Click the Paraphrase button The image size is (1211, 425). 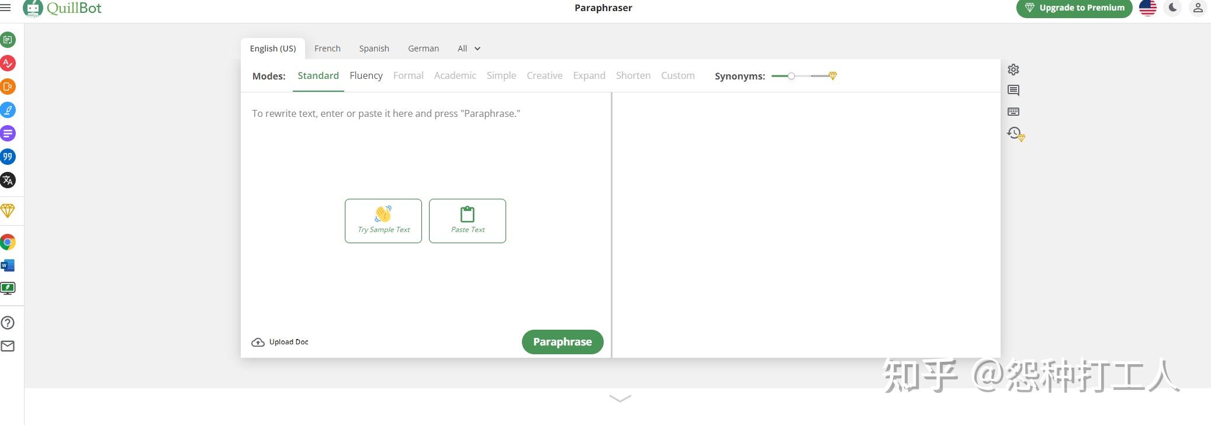pyautogui.click(x=562, y=342)
